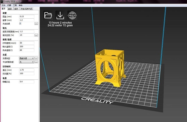Screen dimensions: 187x122
Task: Open the 机器 (Machine) menu
Action: (x=9, y=5)
